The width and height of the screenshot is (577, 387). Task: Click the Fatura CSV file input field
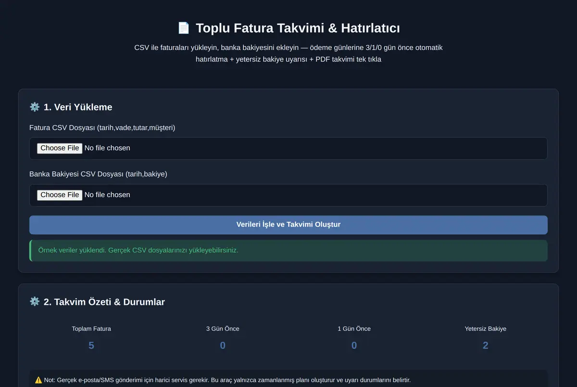point(288,148)
